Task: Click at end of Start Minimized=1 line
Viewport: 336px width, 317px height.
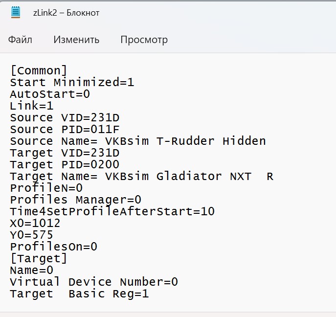Action: coord(134,83)
